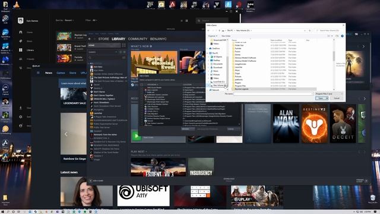Open Destiny 2 cover in Steam
The height and width of the screenshot is (214, 380).
coord(314,123)
